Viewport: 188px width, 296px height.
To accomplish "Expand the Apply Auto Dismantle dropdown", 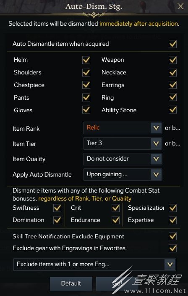I will coord(123,174).
